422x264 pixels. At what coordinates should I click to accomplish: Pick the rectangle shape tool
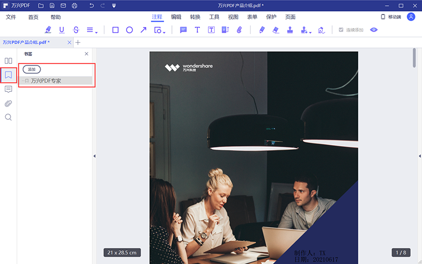pos(116,30)
